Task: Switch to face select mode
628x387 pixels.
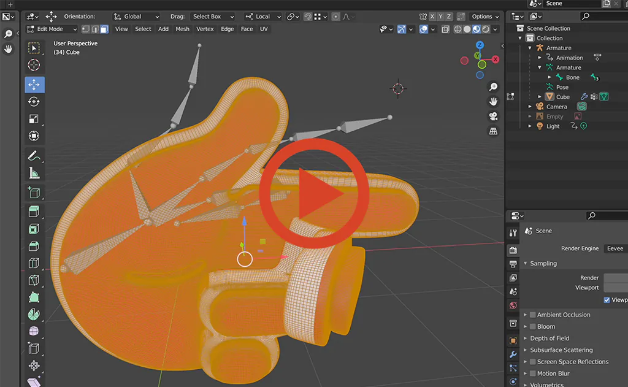Action: tap(104, 29)
